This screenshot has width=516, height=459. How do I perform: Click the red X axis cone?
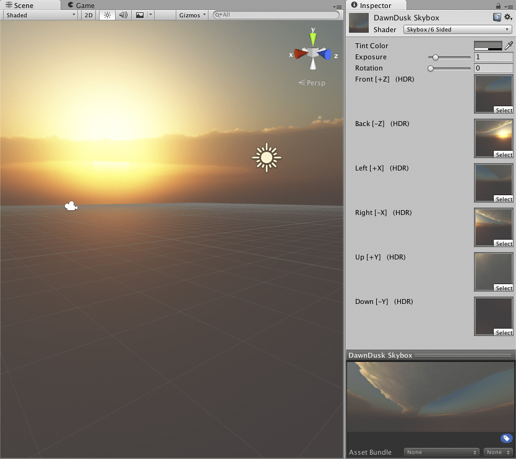pyautogui.click(x=299, y=54)
